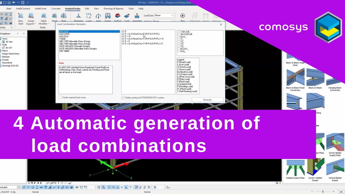Screen dimensions: 345x194
Task: Click the eye visibility icon in the bottom toolbar
Action: point(77,187)
